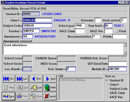130x102 pixels.
Task: Click the Module ID field ABC503
Action: pyautogui.click(x=117, y=69)
